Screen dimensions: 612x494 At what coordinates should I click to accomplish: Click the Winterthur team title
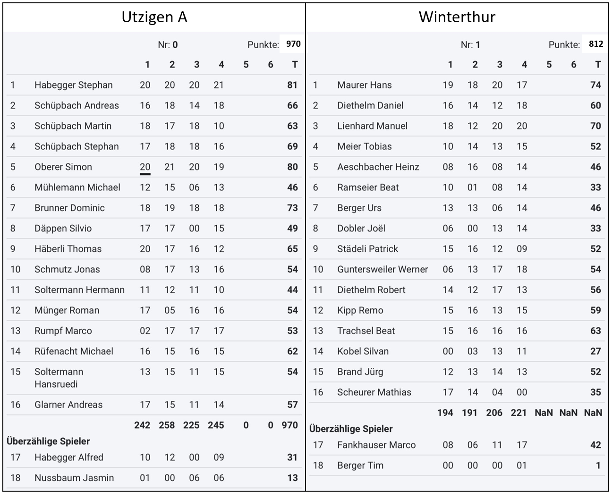[x=457, y=17]
